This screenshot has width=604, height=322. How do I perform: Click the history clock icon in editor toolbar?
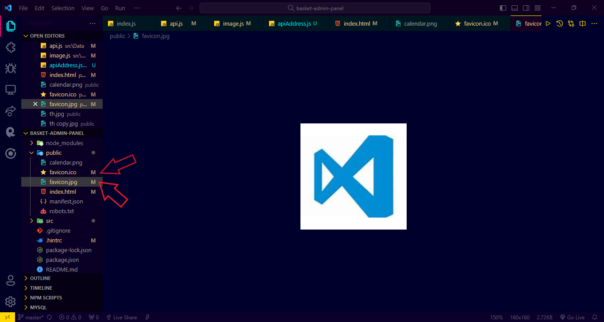(560, 23)
